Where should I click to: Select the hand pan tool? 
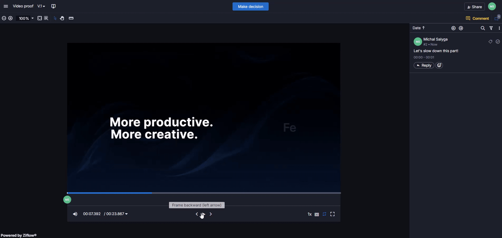tap(62, 18)
